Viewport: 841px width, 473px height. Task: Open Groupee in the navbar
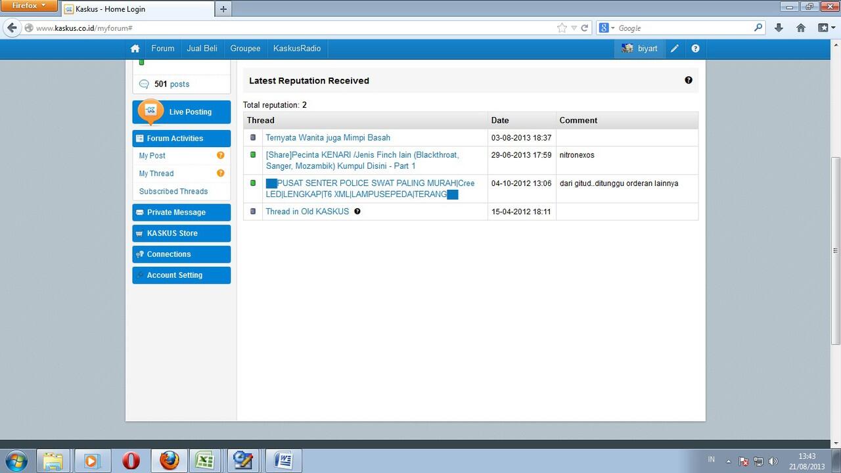click(245, 49)
